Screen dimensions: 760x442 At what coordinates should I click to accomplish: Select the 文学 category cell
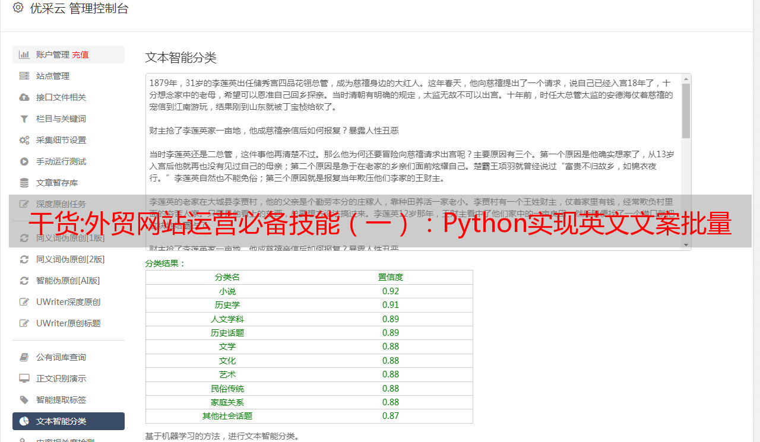click(x=227, y=346)
